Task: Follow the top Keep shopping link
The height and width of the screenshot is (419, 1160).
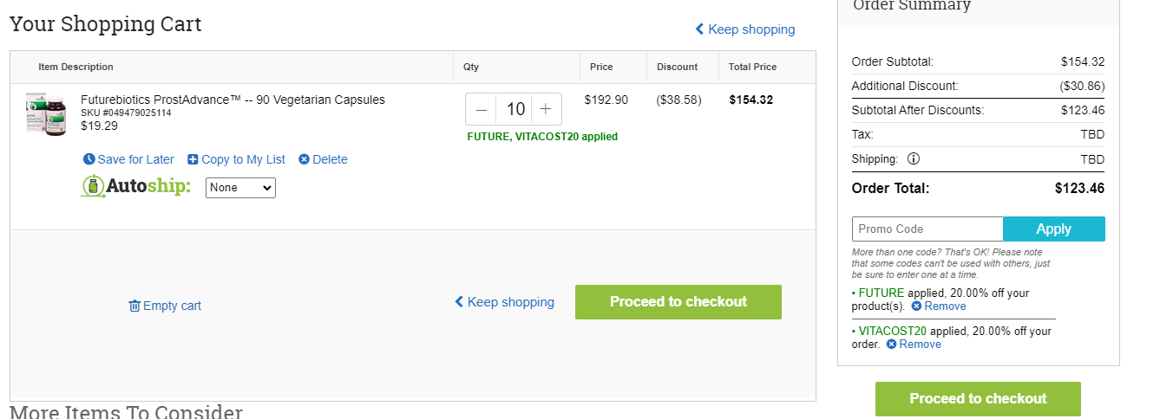Action: pos(745,29)
